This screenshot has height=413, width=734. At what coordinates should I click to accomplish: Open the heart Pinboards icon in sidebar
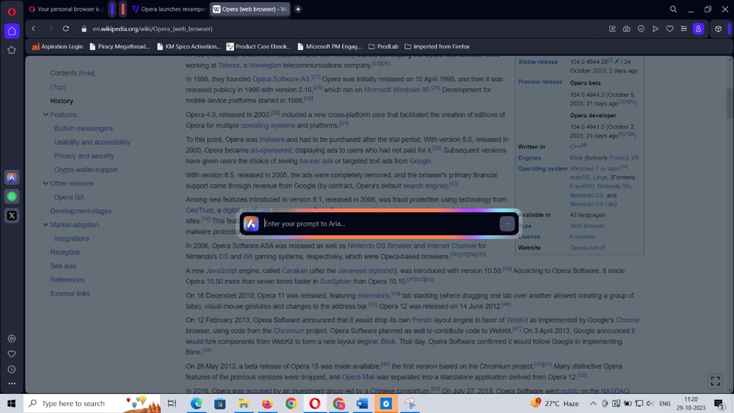[12, 354]
